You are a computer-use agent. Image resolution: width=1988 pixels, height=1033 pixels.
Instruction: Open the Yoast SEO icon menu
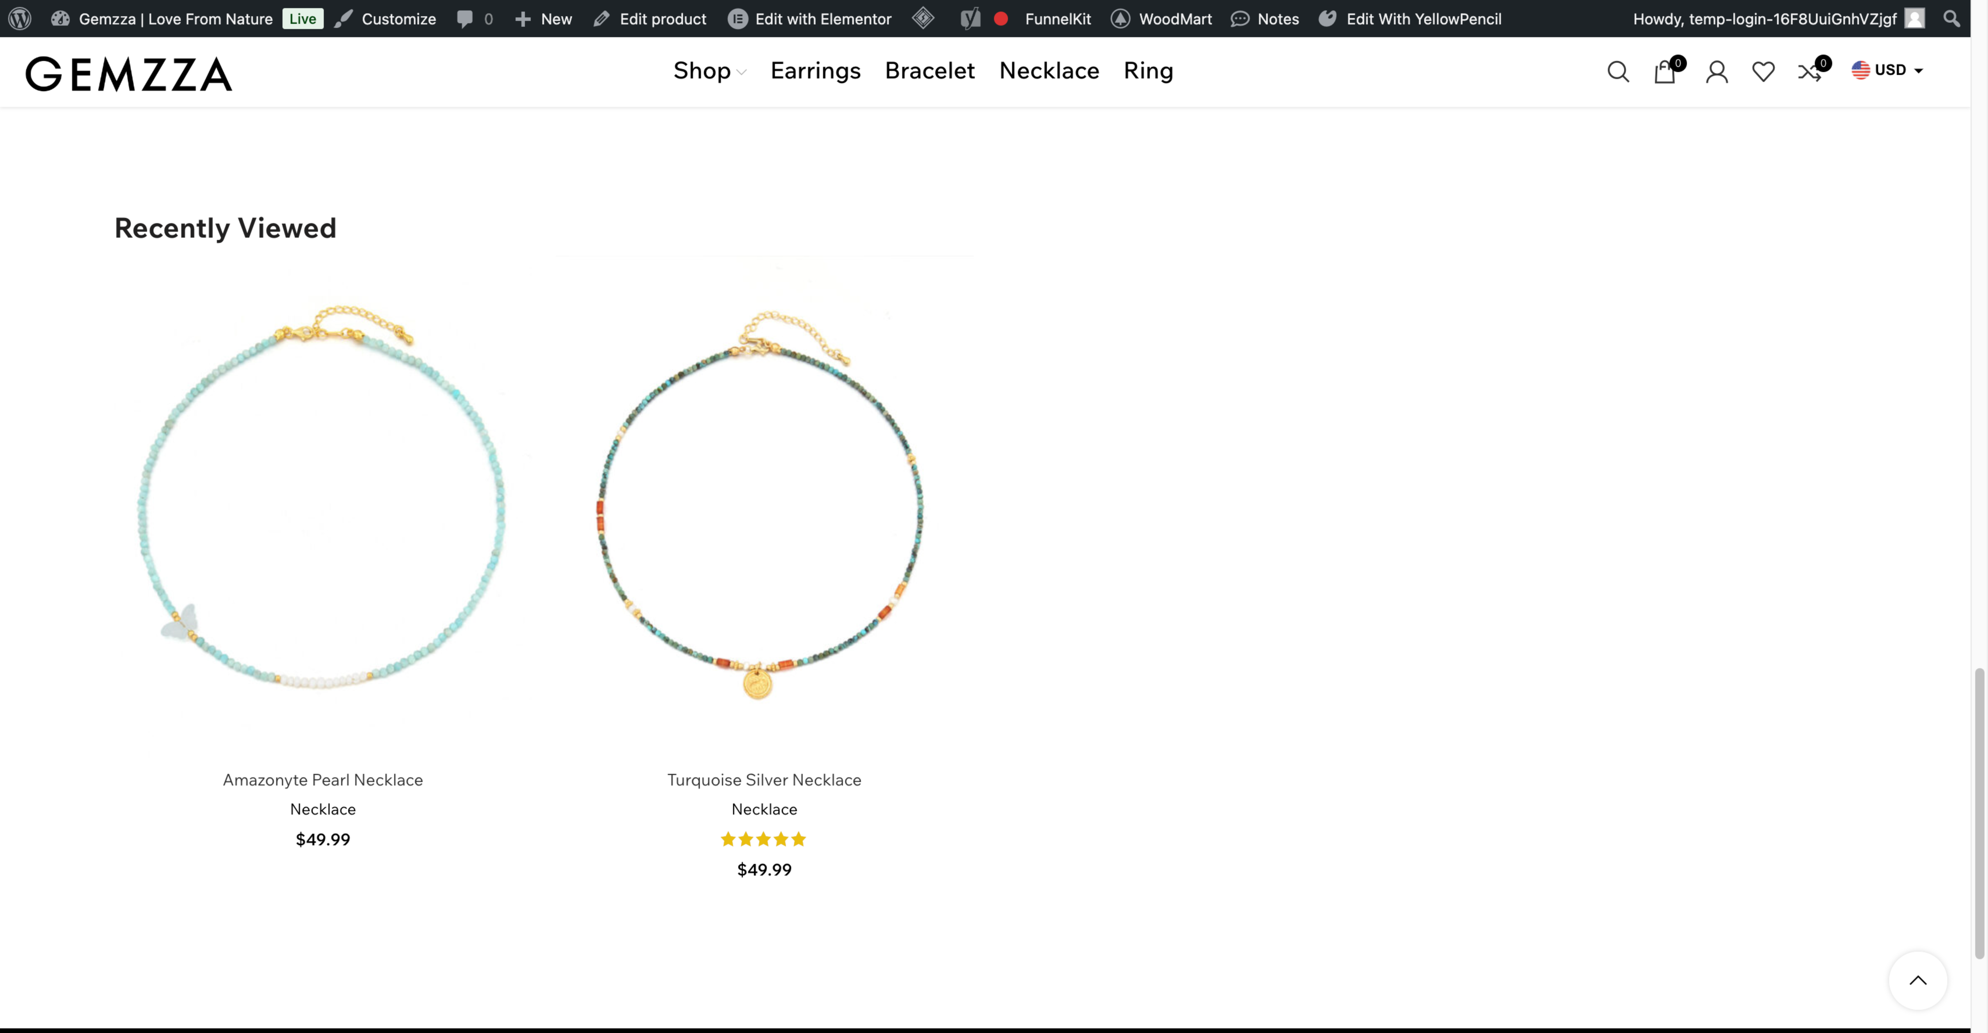[970, 19]
